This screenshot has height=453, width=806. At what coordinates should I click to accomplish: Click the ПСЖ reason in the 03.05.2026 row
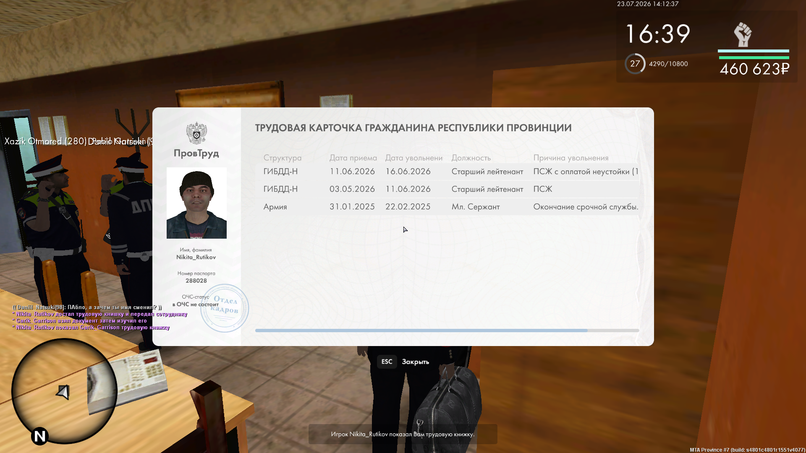click(543, 189)
